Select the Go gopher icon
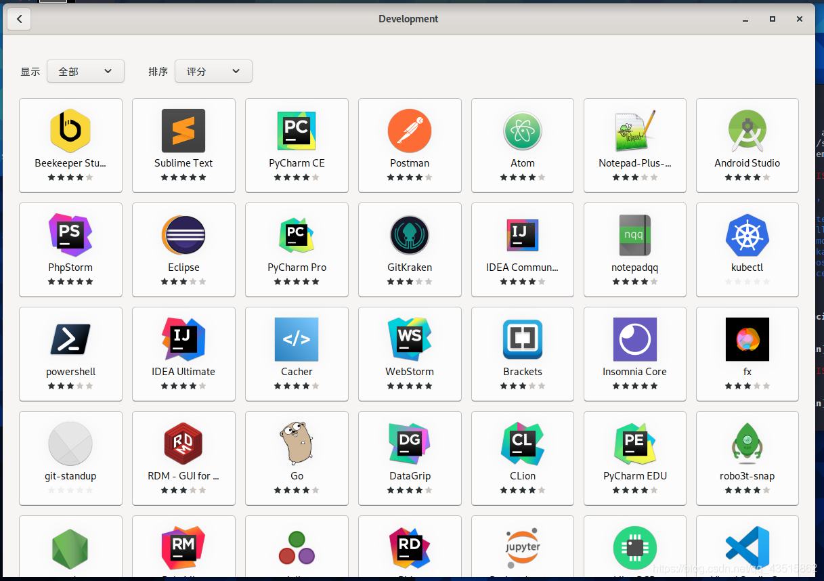The image size is (824, 581). pyautogui.click(x=297, y=444)
